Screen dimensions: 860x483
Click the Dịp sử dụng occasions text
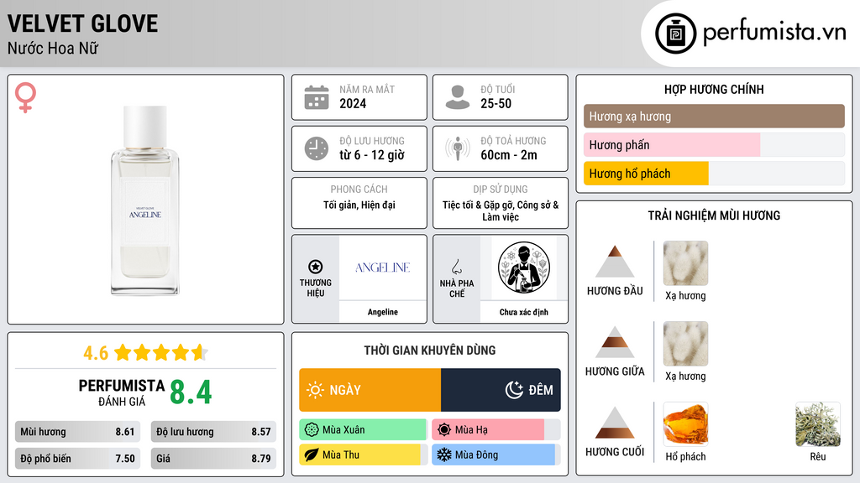pos(501,210)
